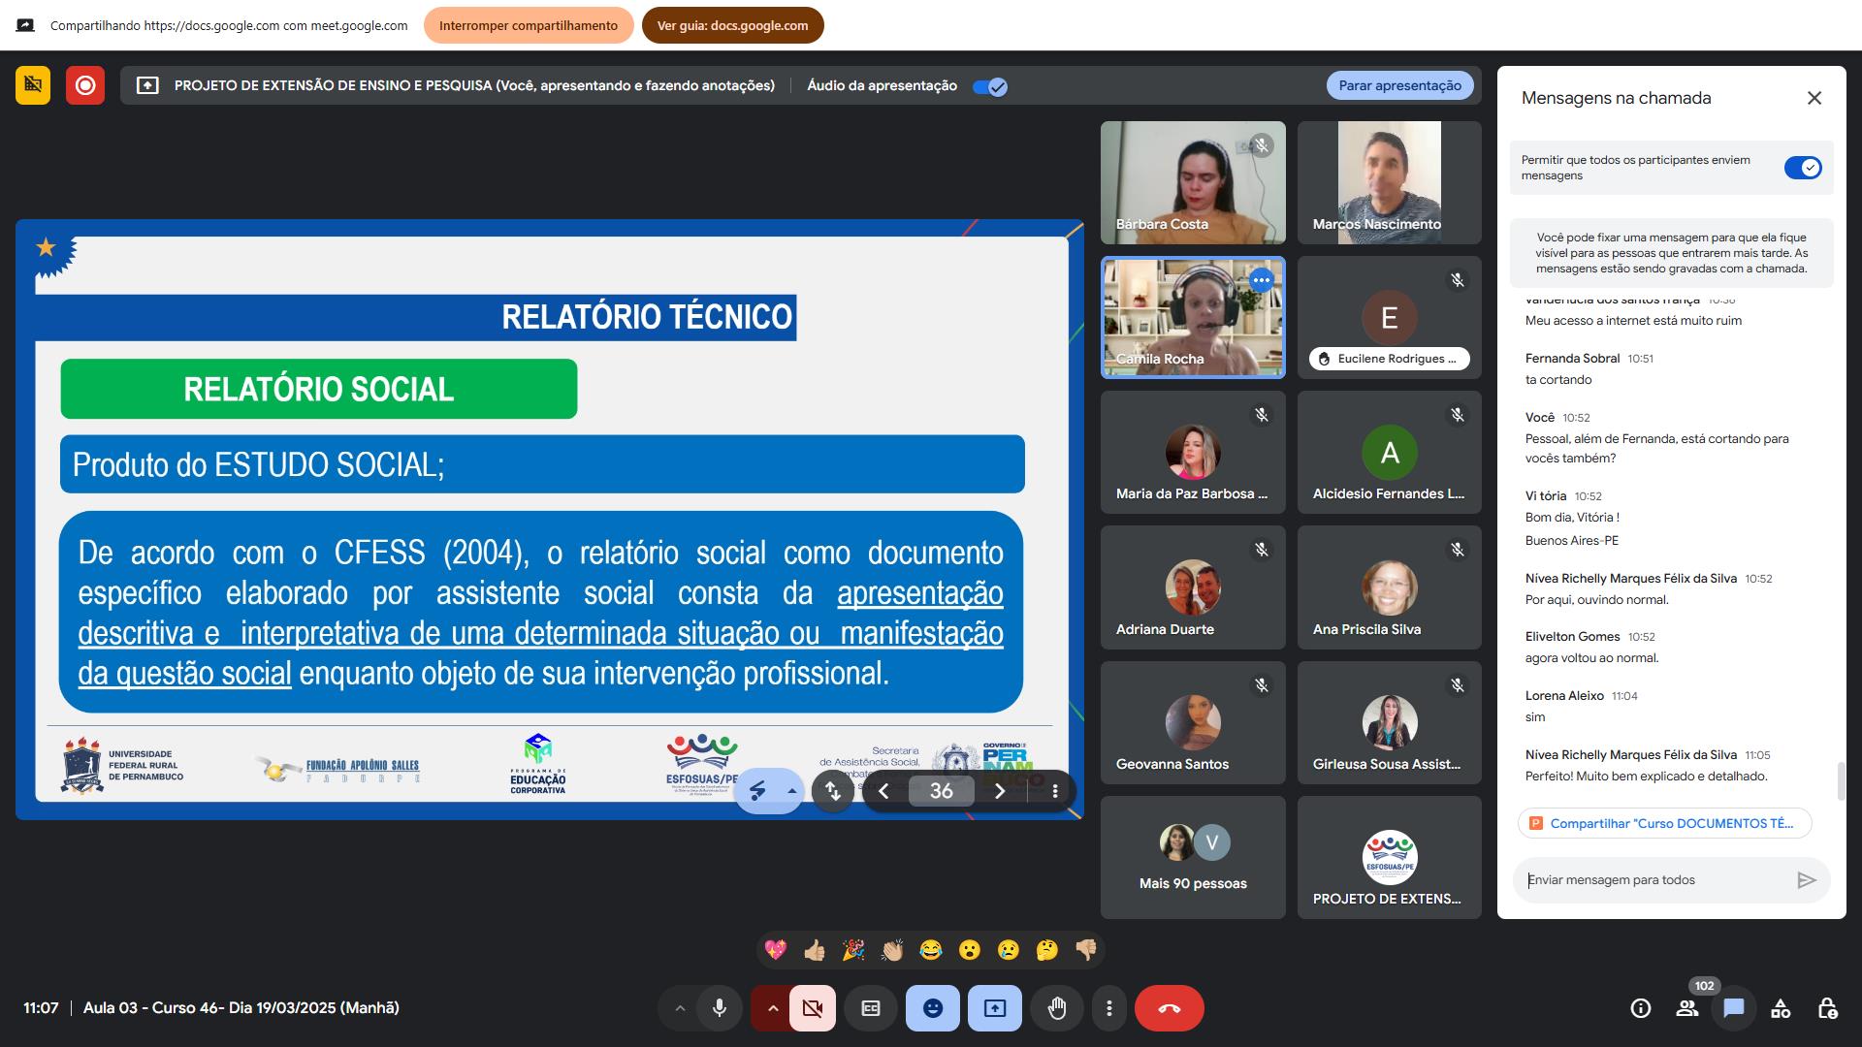Click Parar apresentação button

[x=1399, y=85]
